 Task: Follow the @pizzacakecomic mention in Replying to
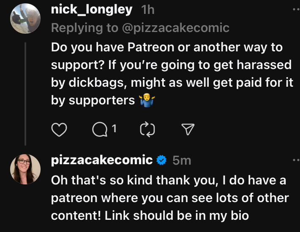(176, 28)
